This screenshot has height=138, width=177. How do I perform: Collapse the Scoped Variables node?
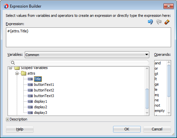[11, 68]
